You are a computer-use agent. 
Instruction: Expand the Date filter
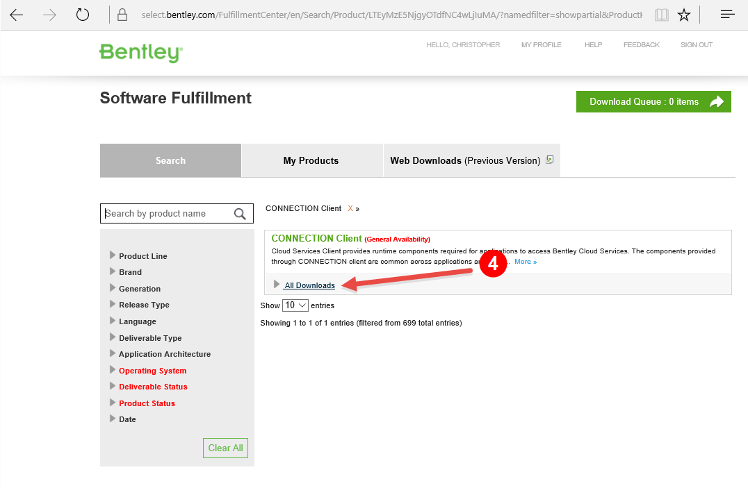[122, 419]
